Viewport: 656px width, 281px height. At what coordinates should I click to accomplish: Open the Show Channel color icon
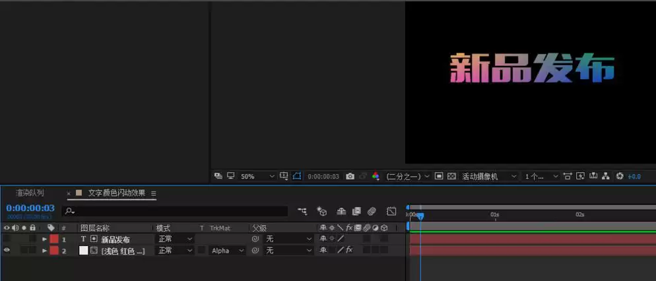376,177
